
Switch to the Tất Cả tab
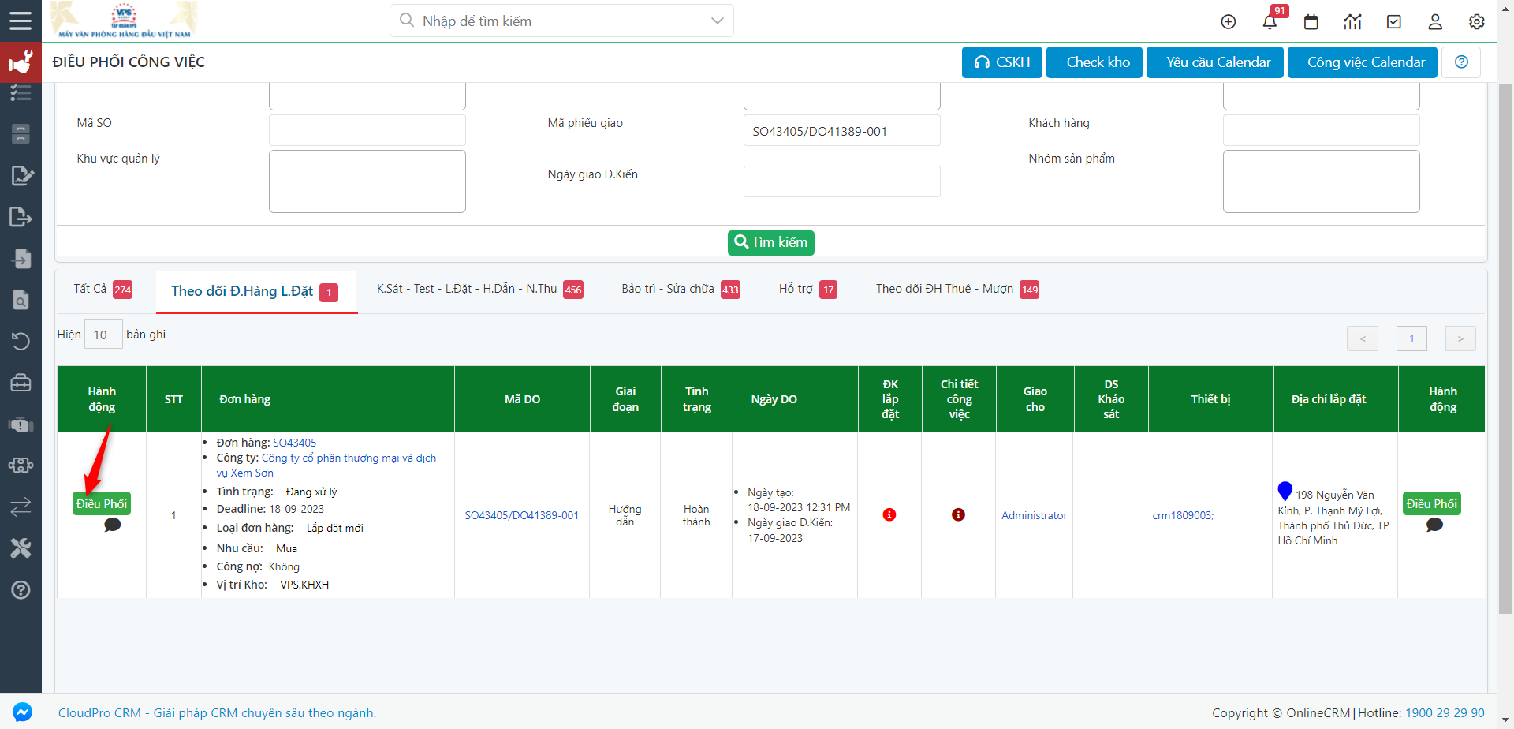coord(103,290)
